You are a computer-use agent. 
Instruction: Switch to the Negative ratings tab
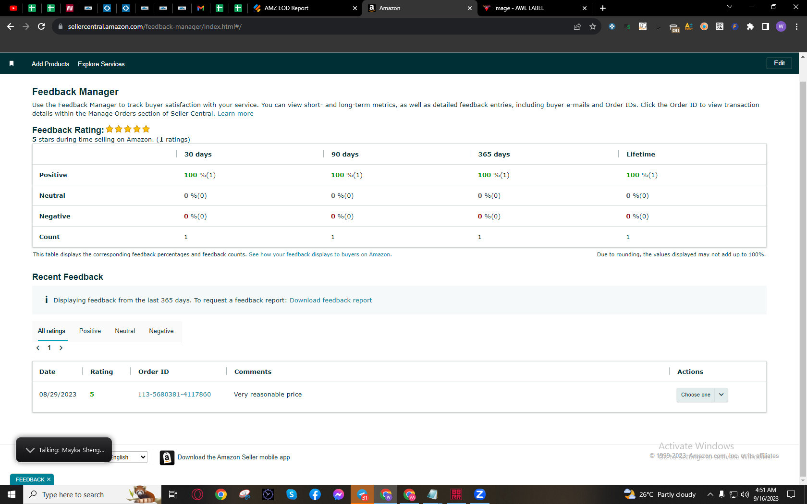pyautogui.click(x=161, y=331)
